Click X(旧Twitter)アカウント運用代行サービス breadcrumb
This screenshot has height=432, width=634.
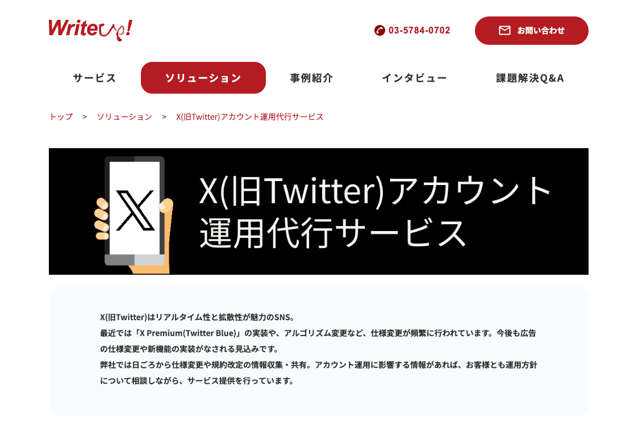[249, 117]
